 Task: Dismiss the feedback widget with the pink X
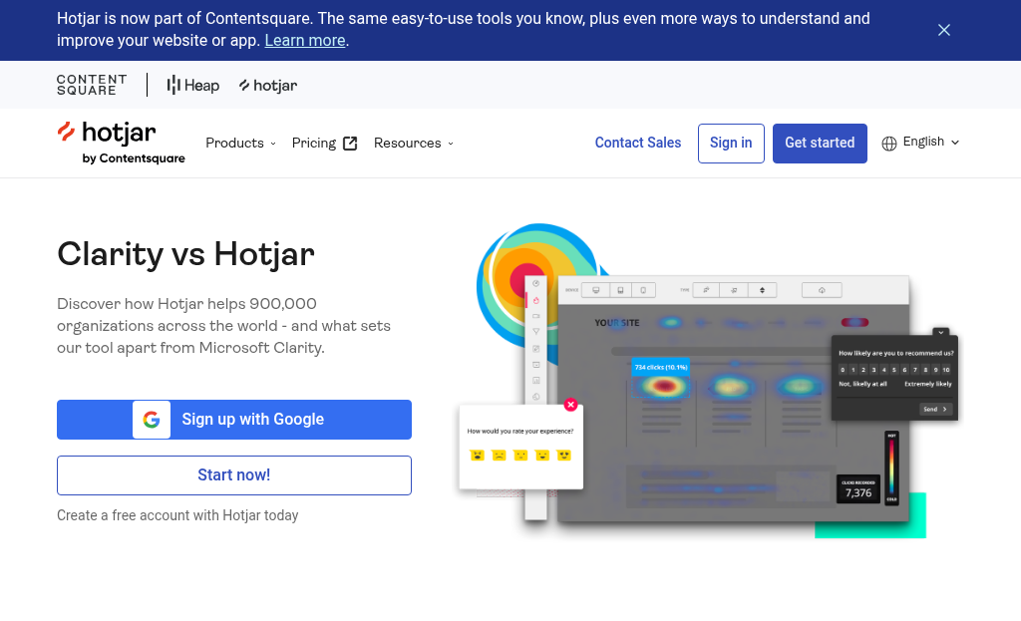coord(570,405)
